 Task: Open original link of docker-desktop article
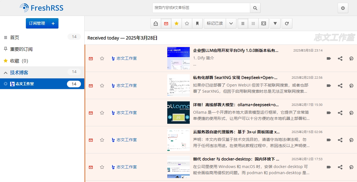coord(351,167)
